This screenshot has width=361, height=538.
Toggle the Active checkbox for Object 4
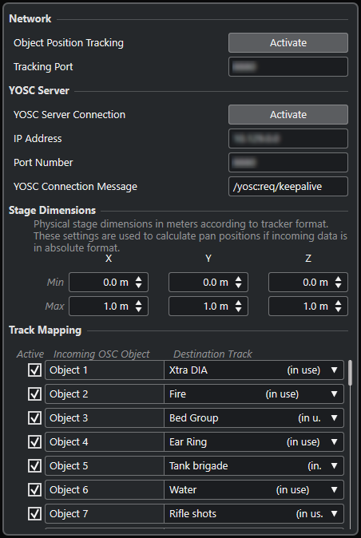tap(34, 442)
